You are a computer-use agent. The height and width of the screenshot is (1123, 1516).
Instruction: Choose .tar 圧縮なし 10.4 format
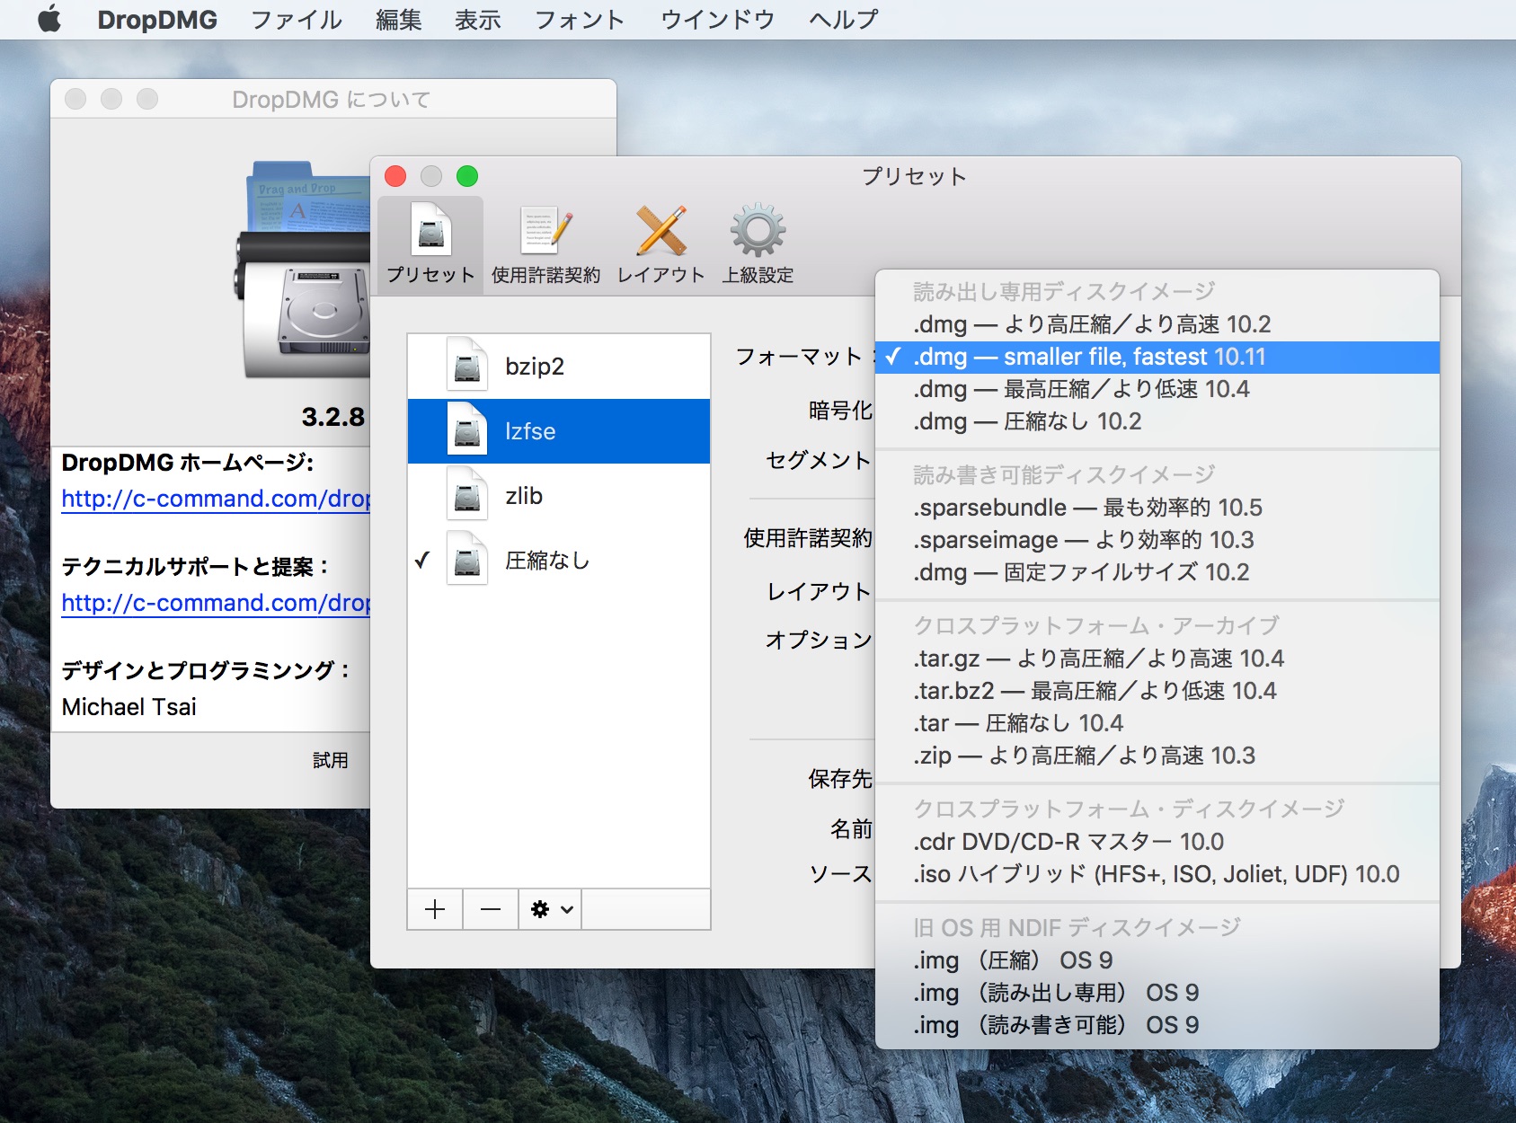(x=1157, y=723)
